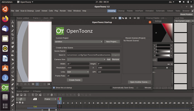This screenshot has height=111, width=194.
Task: Click the new raster level icon
Action: coord(21,95)
